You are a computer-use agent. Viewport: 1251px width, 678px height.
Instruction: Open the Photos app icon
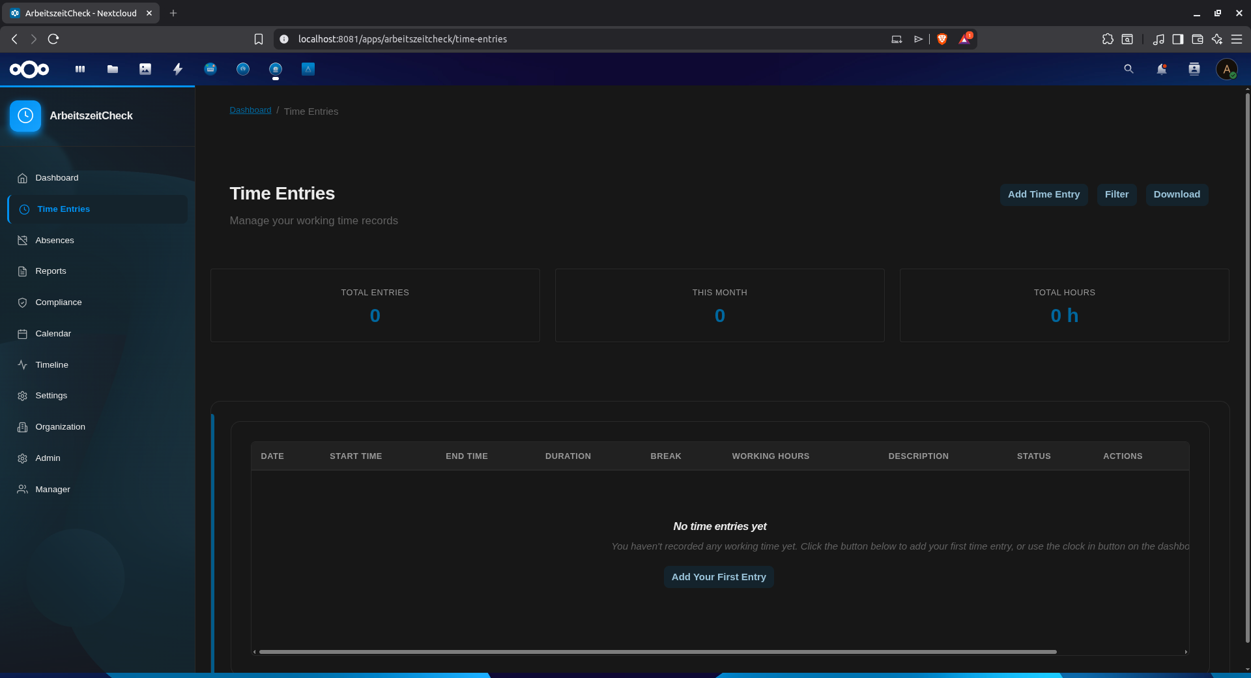click(145, 69)
